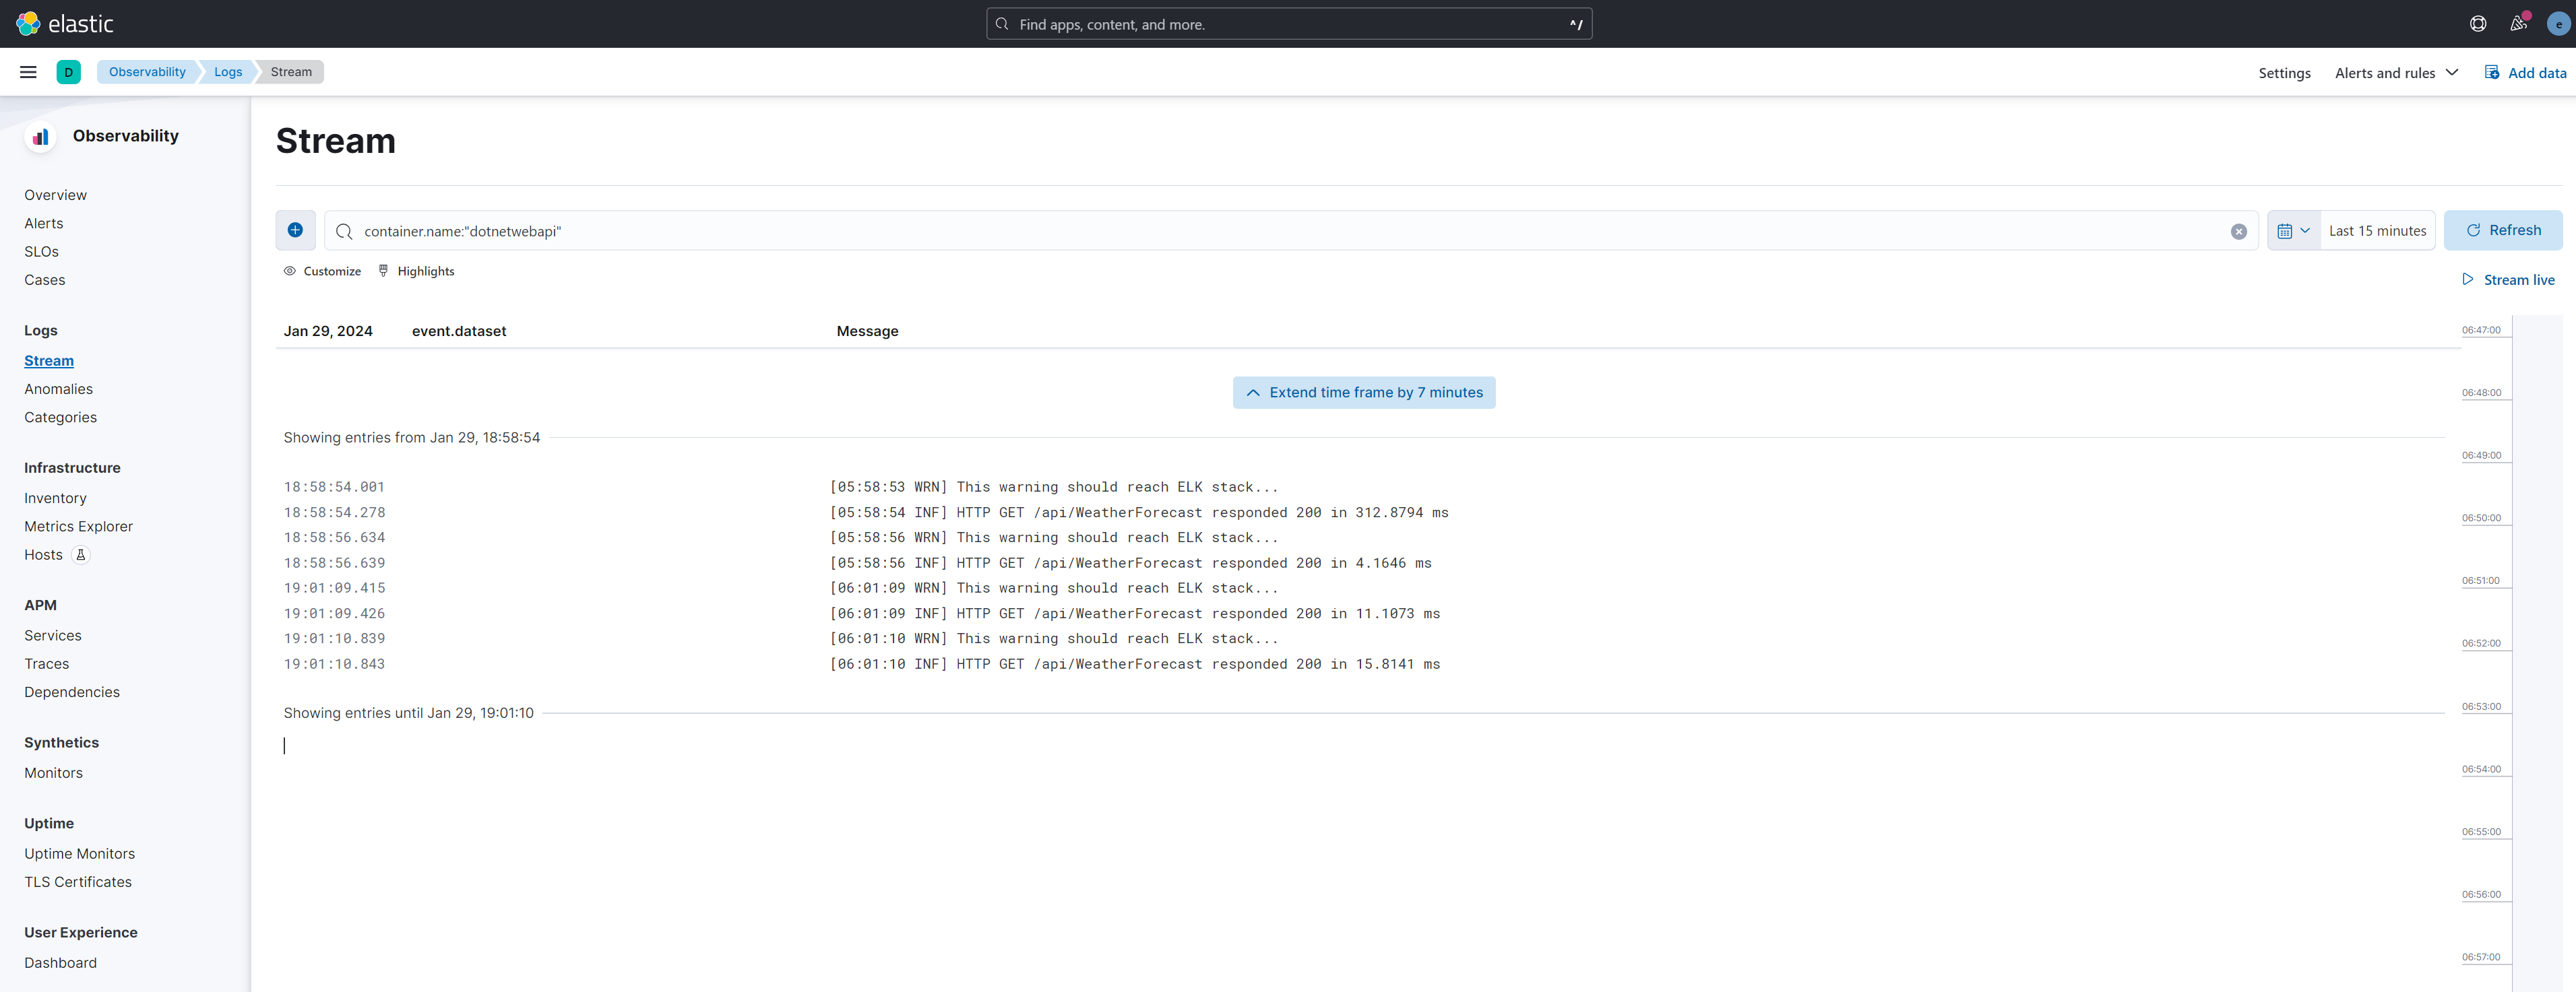Click the Refresh button
Screen dimensions: 2576x992
pos(2502,230)
